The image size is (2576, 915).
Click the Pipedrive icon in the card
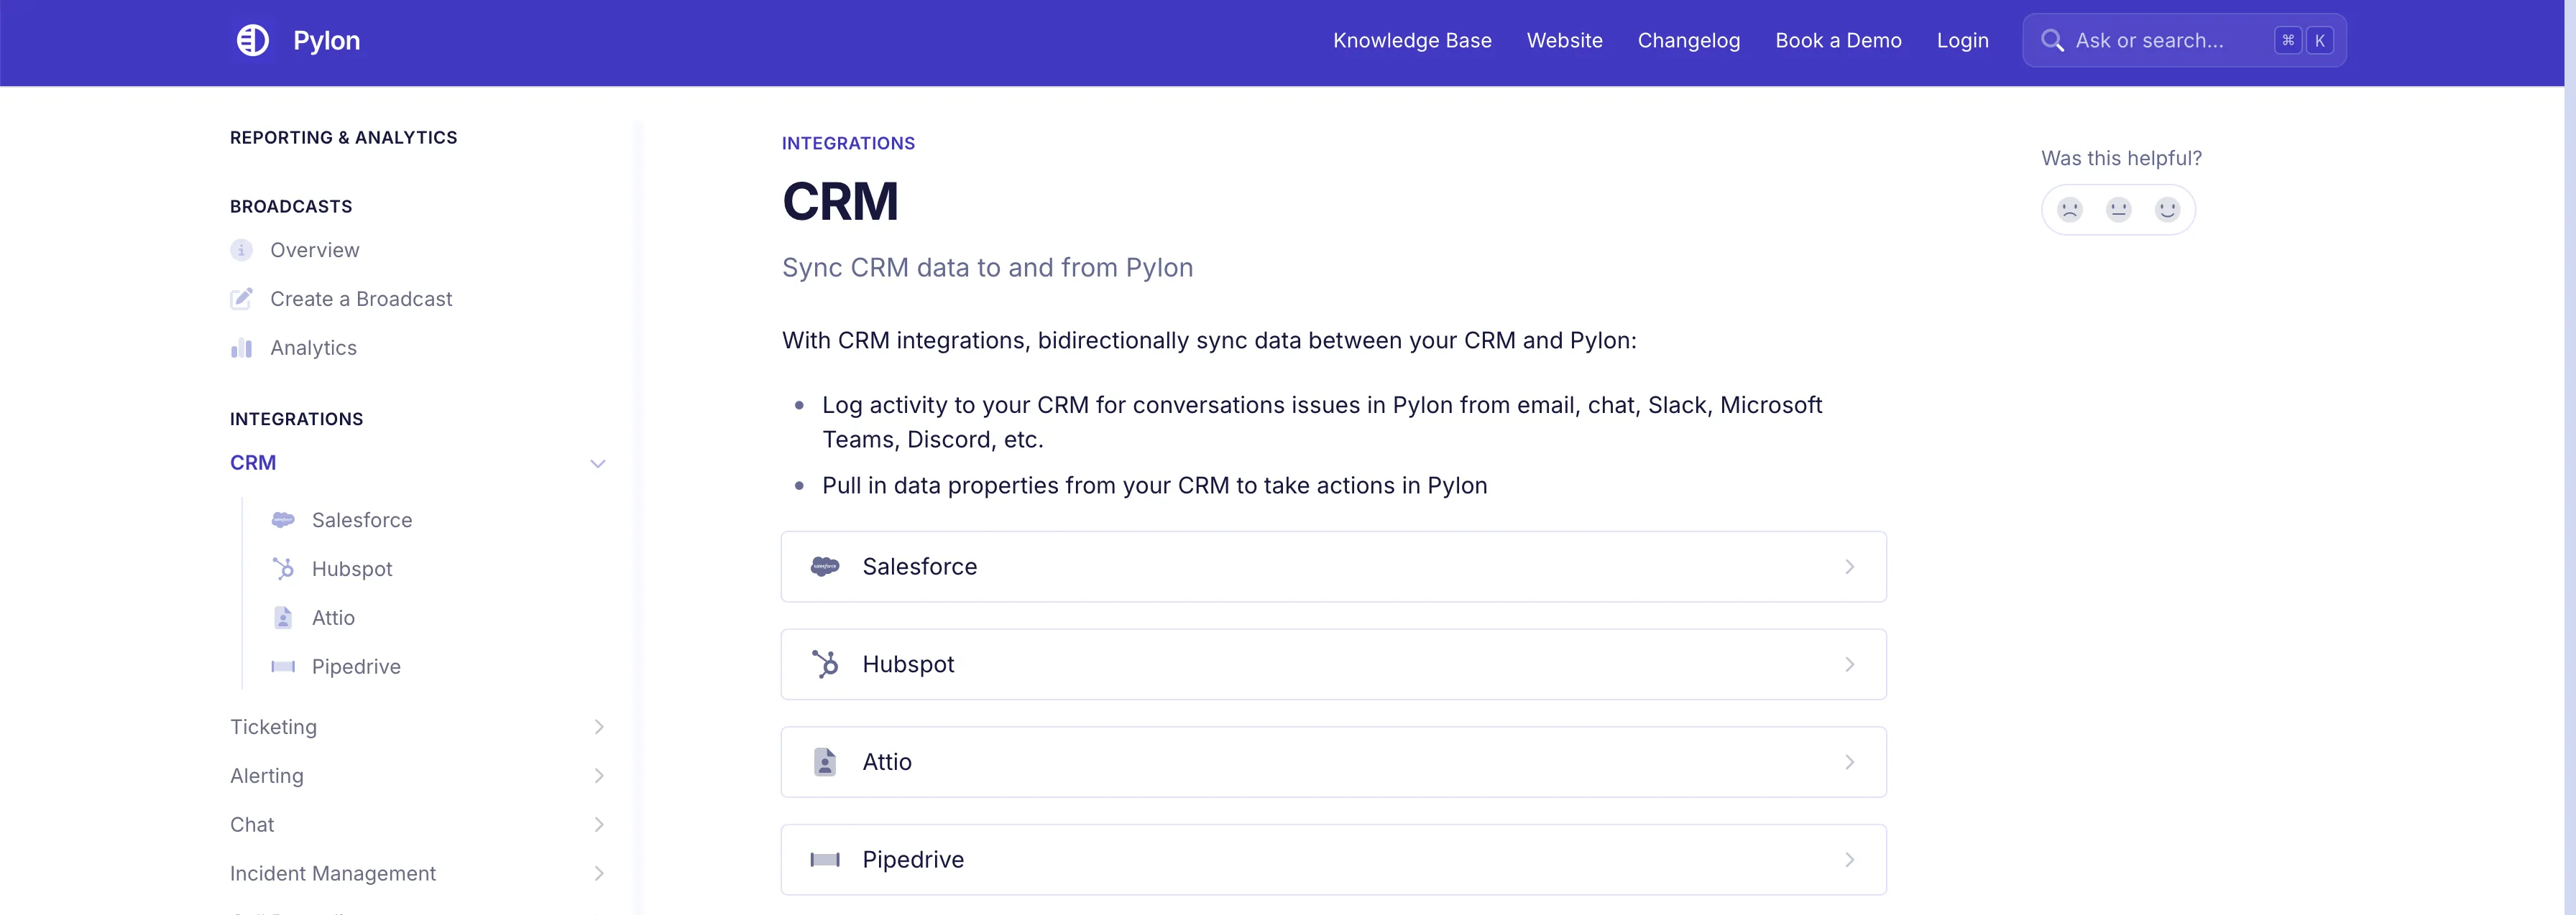click(825, 860)
